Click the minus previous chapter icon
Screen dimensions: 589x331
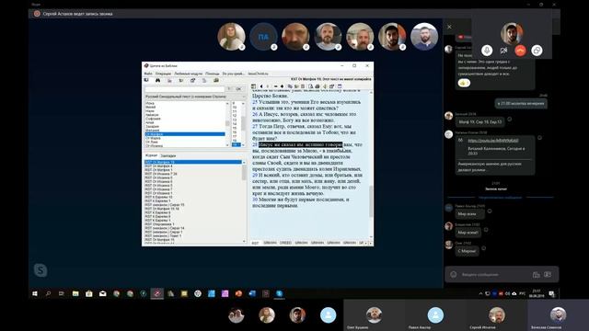[x=276, y=86]
